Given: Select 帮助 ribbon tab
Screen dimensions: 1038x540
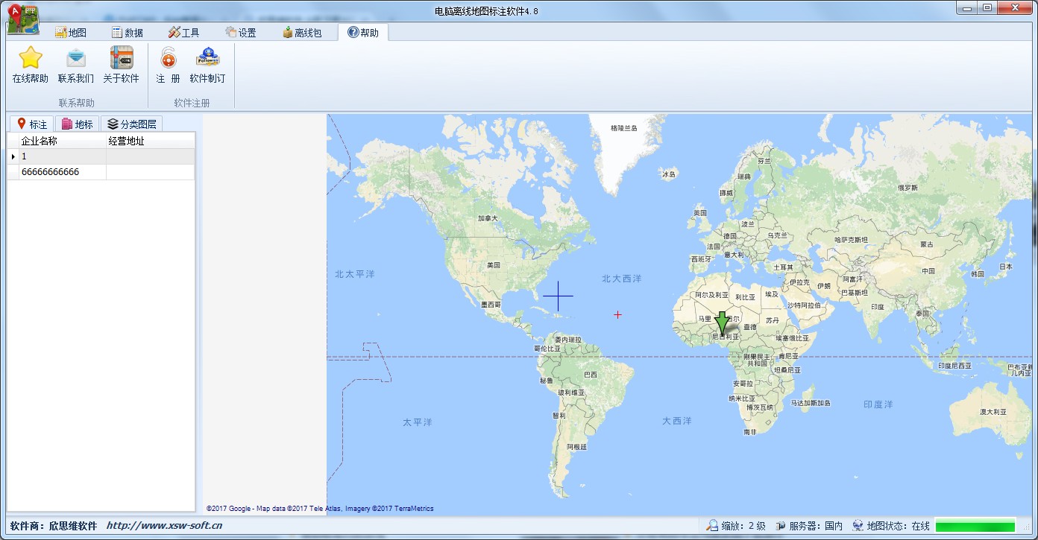Looking at the screenshot, I should point(363,33).
